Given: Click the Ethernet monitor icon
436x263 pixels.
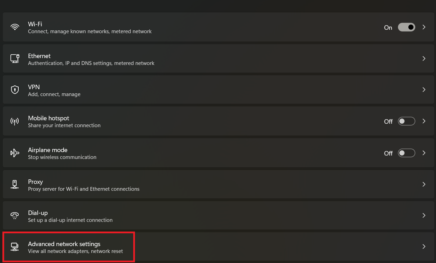Looking at the screenshot, I should 15,58.
